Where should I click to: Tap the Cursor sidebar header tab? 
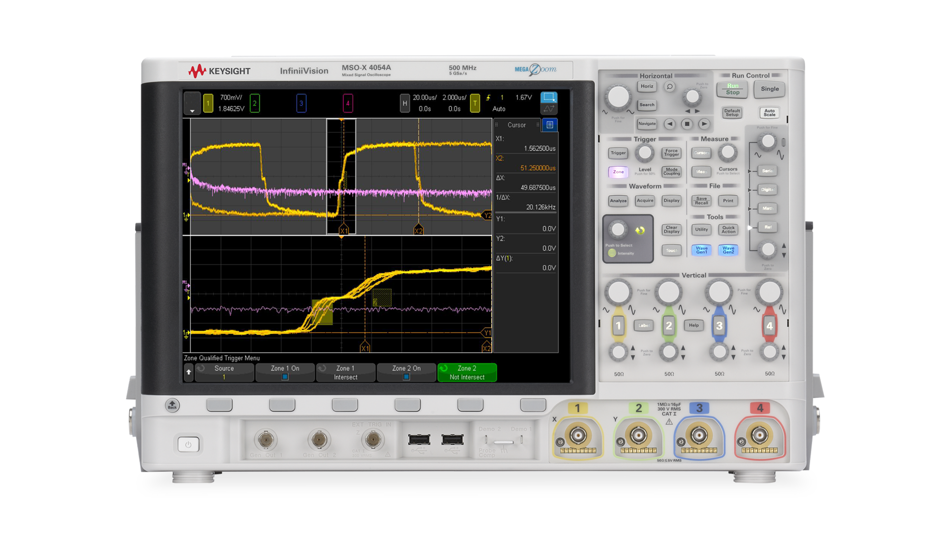click(517, 125)
